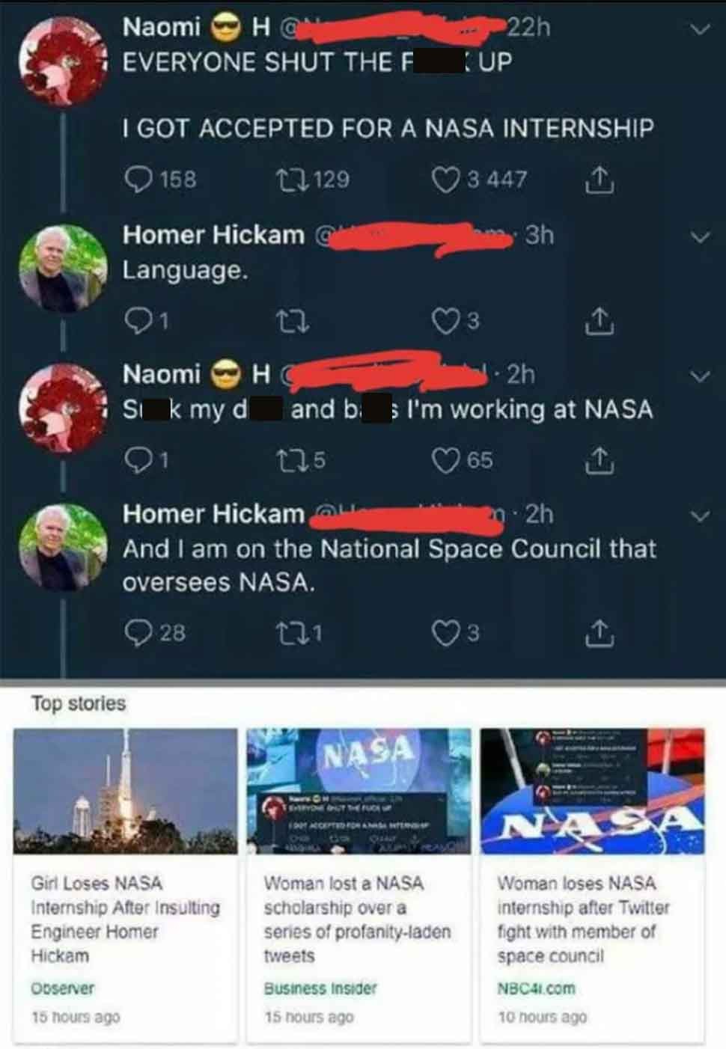Screen dimensions: 726x1049
Task: Expand the chevron menu on 'Language.' tweet
Action: click(699, 238)
